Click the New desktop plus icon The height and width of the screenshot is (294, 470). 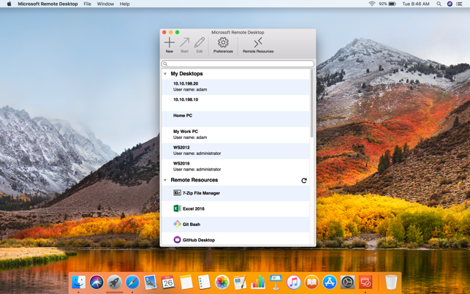(169, 43)
